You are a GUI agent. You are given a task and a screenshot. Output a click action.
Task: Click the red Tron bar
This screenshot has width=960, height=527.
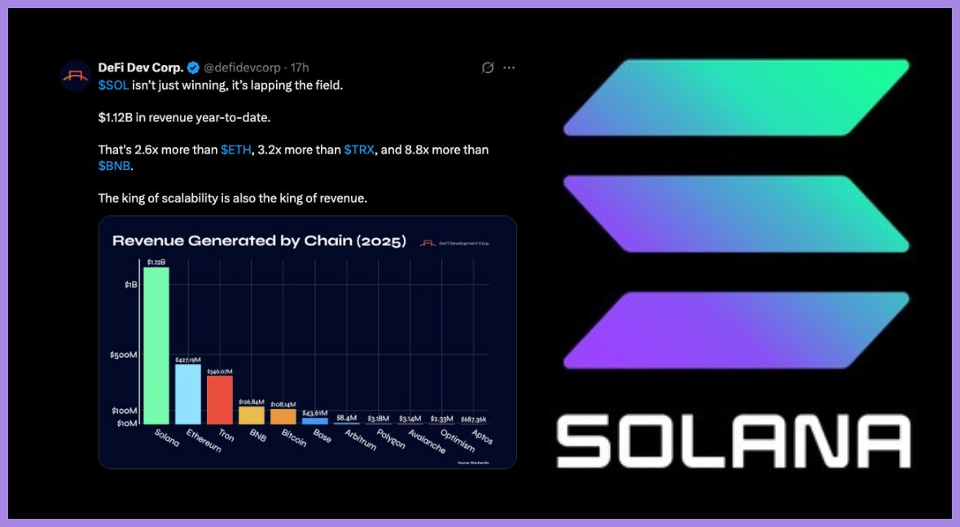point(220,400)
